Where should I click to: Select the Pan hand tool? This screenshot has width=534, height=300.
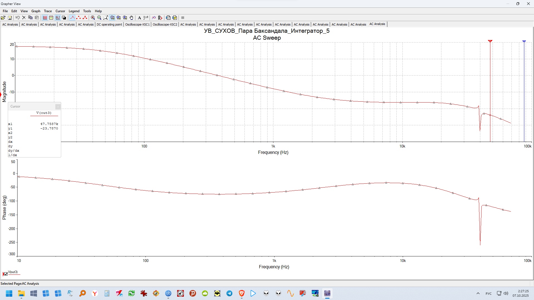point(132,17)
